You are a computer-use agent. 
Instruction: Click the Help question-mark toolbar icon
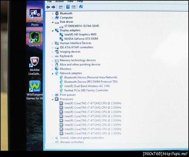(x=68, y=7)
